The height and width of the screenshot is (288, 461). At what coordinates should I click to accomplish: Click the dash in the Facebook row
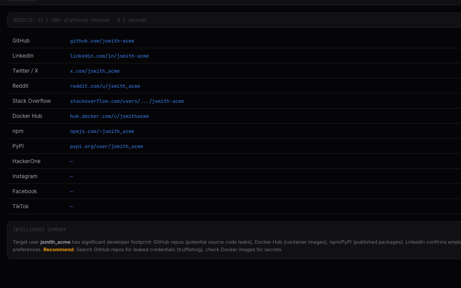[71, 191]
